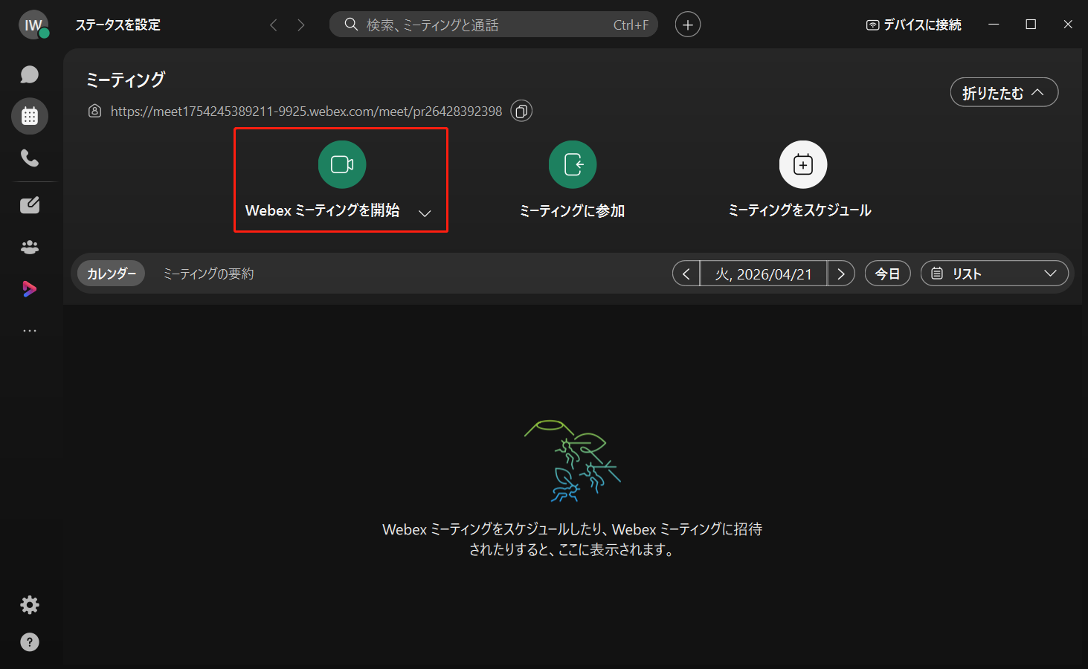The width and height of the screenshot is (1088, 669).
Task: Open Settings gear icon
Action: tap(30, 605)
